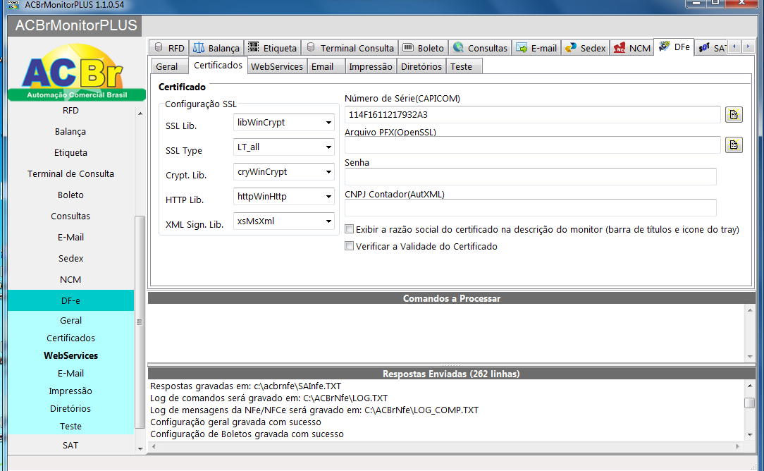Browse for PFX file with Arquivo button
The height and width of the screenshot is (471, 764).
coord(734,145)
